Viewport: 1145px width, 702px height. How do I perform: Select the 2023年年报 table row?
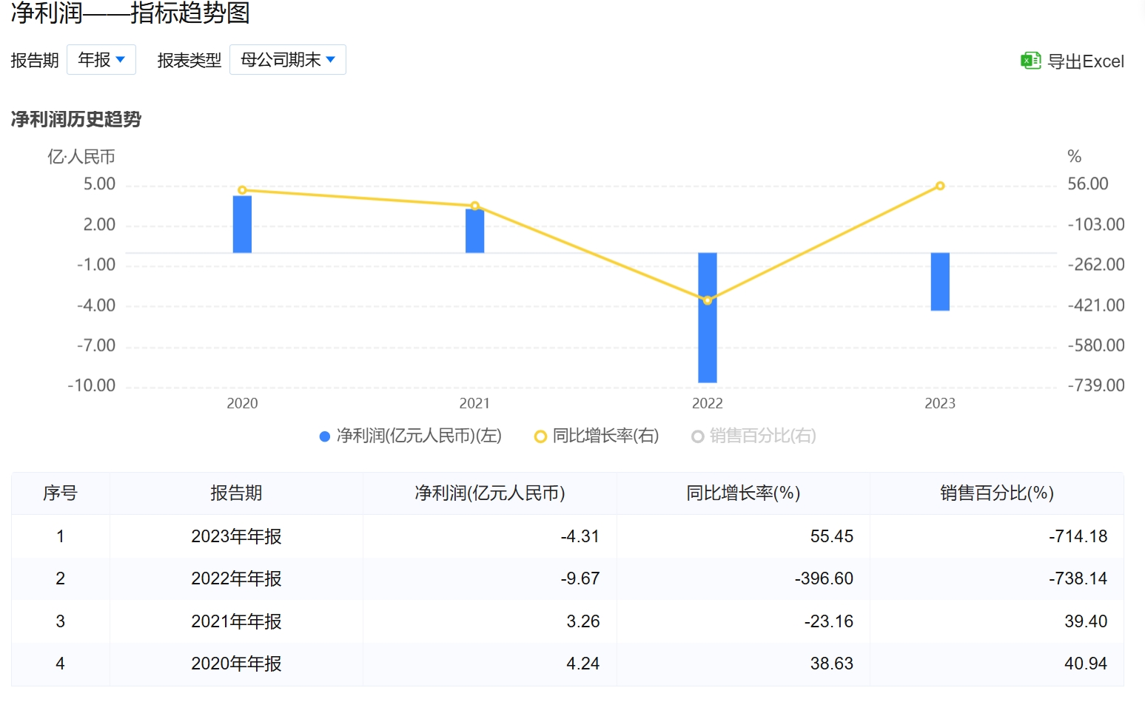236,536
